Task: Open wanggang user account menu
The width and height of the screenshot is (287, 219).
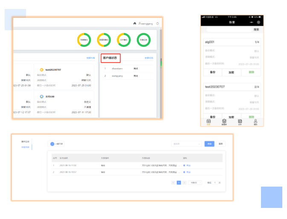Action: point(145,23)
